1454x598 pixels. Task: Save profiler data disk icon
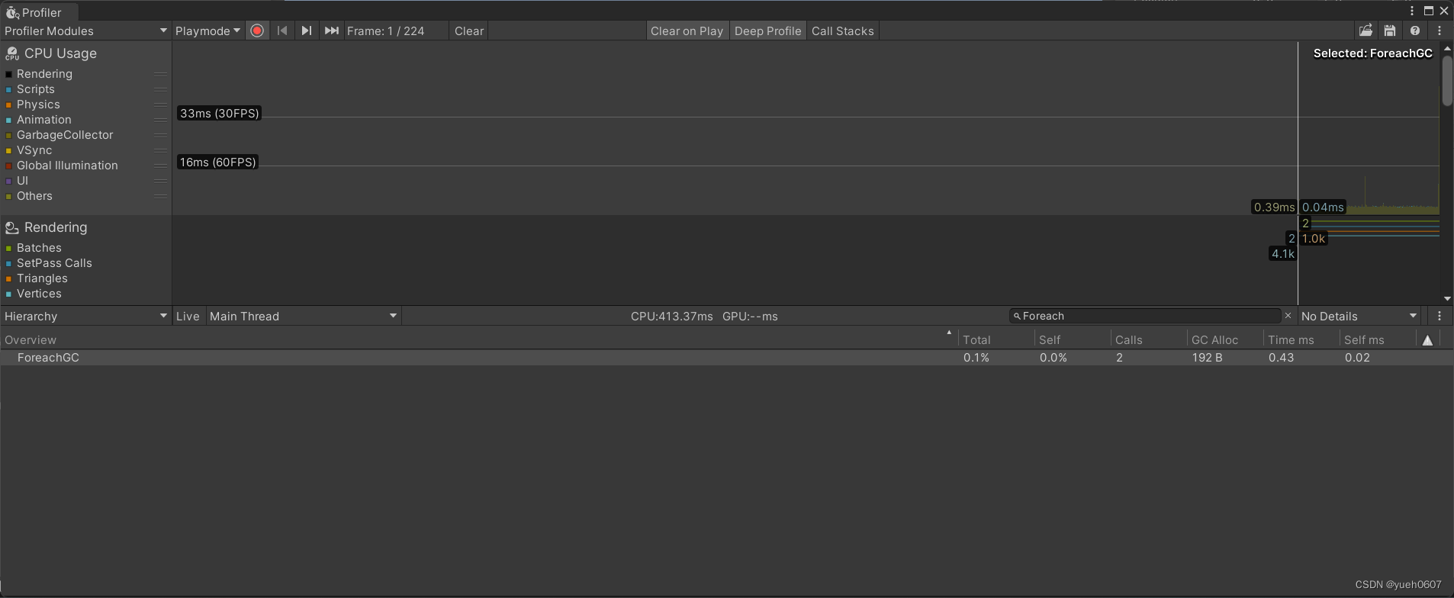[1390, 31]
